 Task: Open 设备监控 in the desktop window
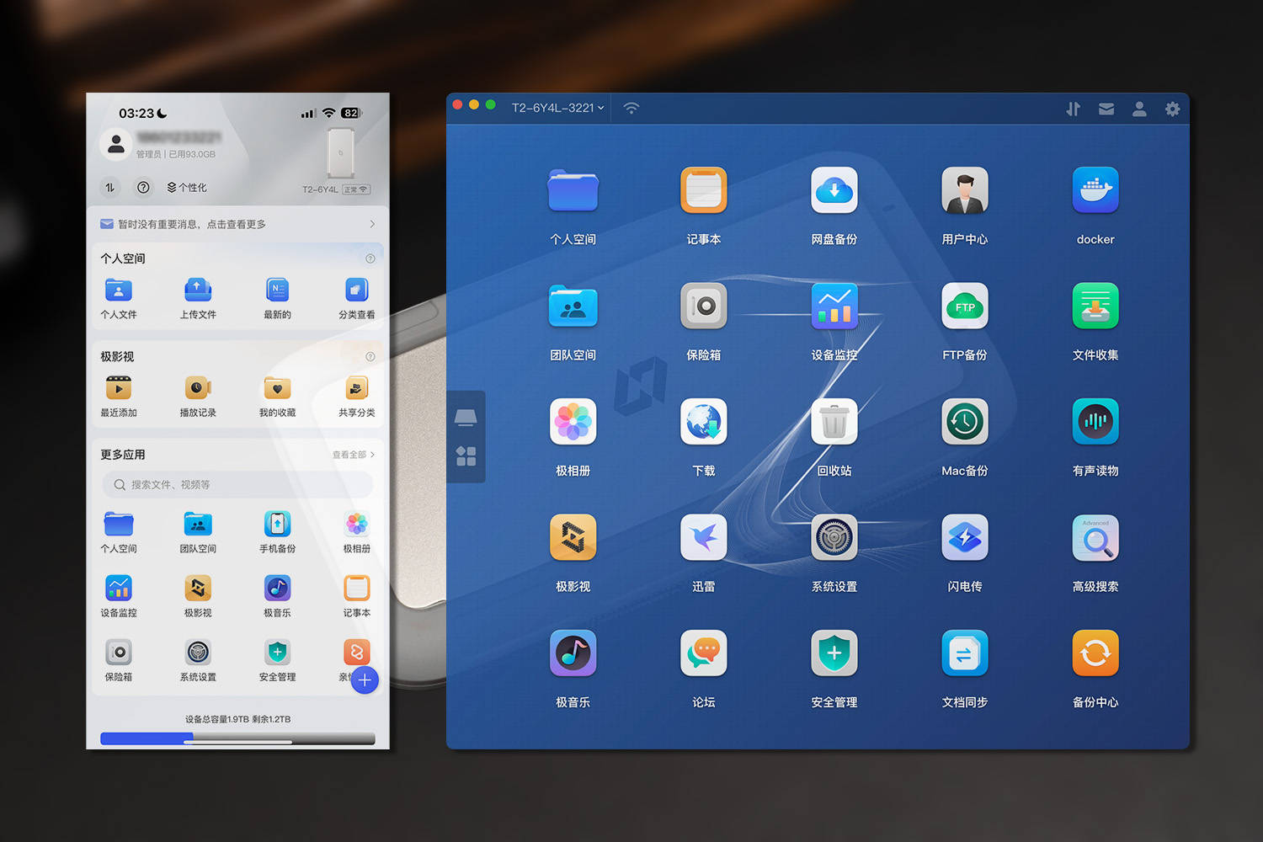tap(834, 306)
